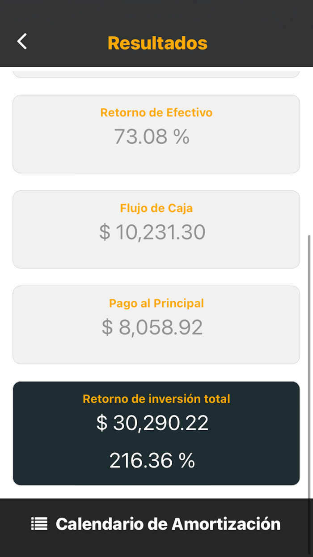Screen dimensions: 313x557
Task: Tap the Flujo de Caja heading
Action: [156, 208]
